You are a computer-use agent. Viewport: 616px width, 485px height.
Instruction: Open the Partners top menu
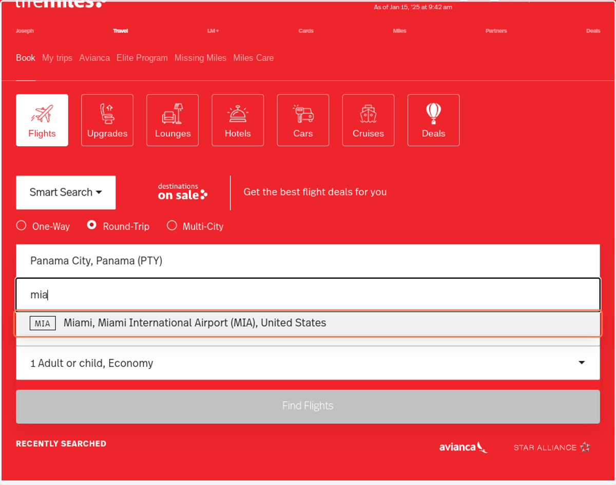[496, 31]
